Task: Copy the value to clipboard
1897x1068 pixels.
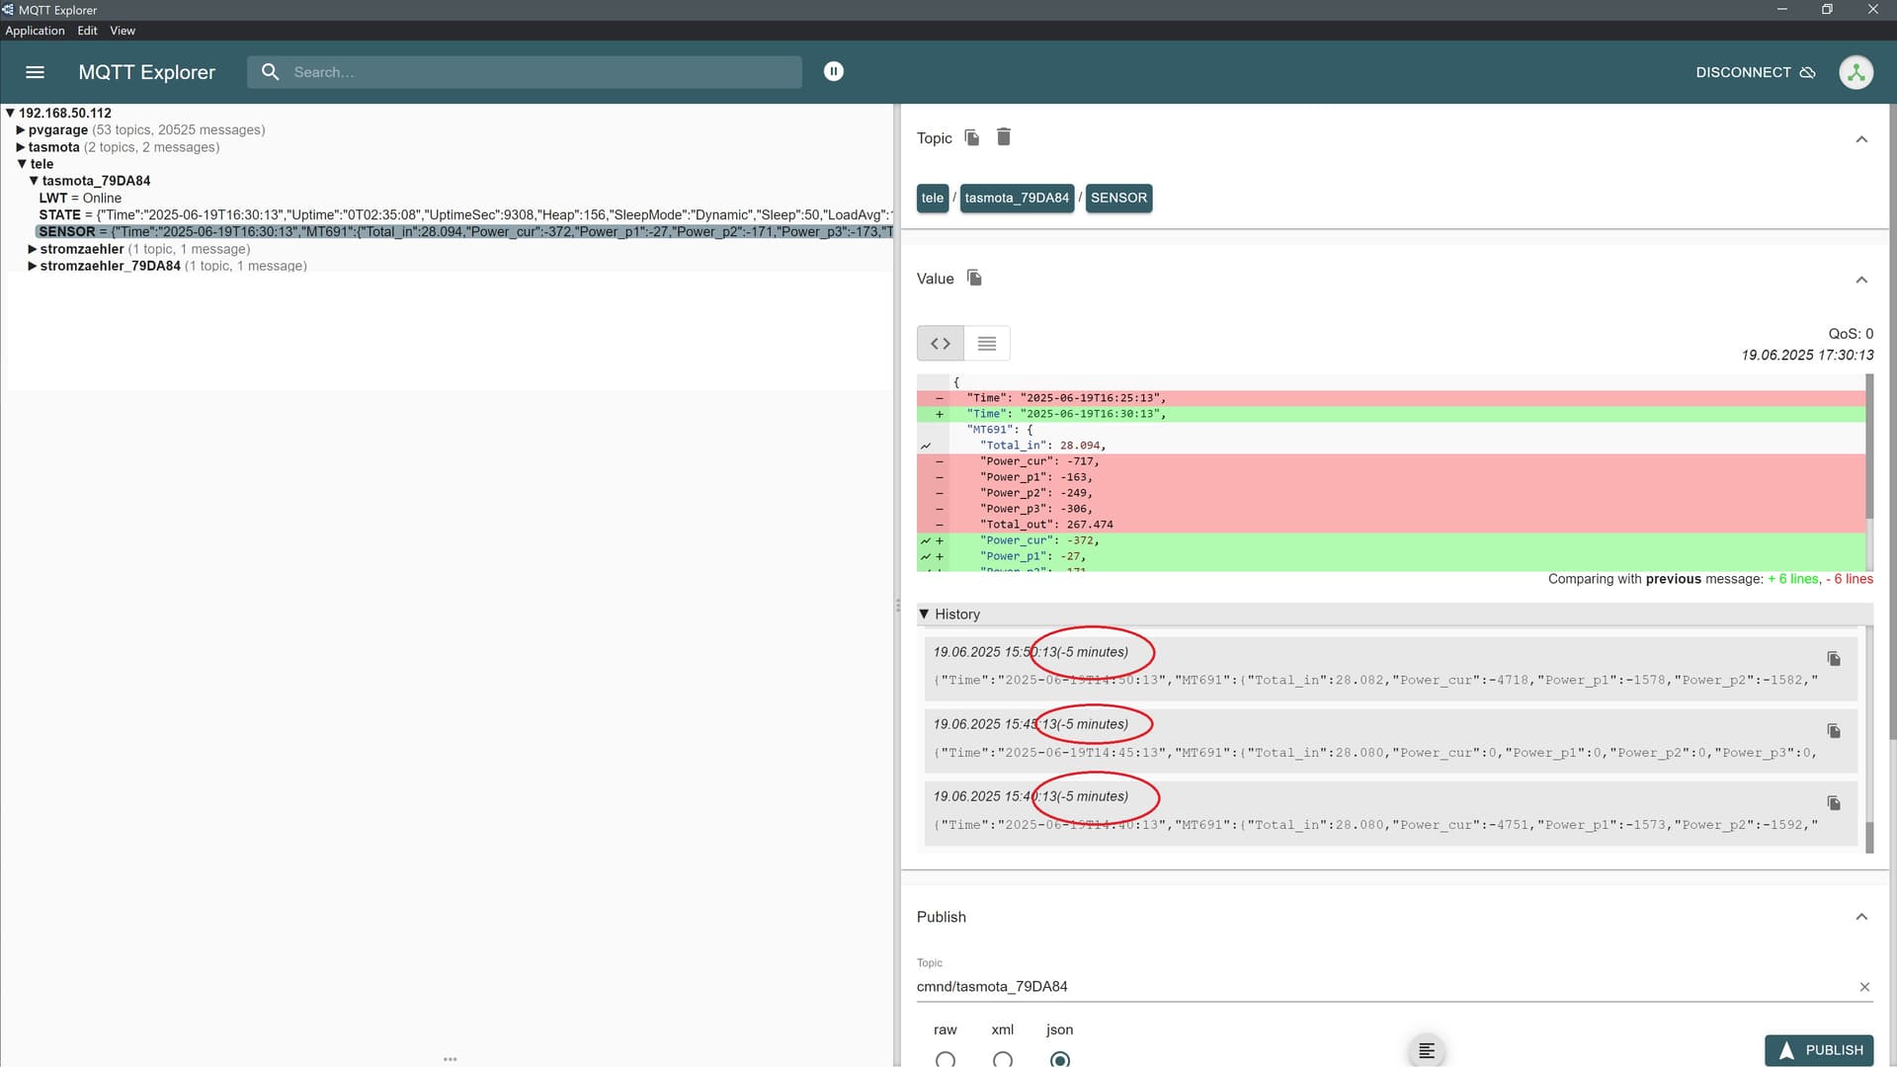Action: [974, 278]
